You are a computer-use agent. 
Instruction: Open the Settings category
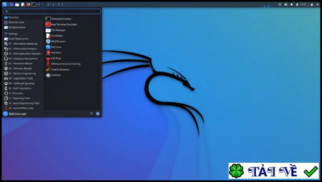tap(23, 34)
